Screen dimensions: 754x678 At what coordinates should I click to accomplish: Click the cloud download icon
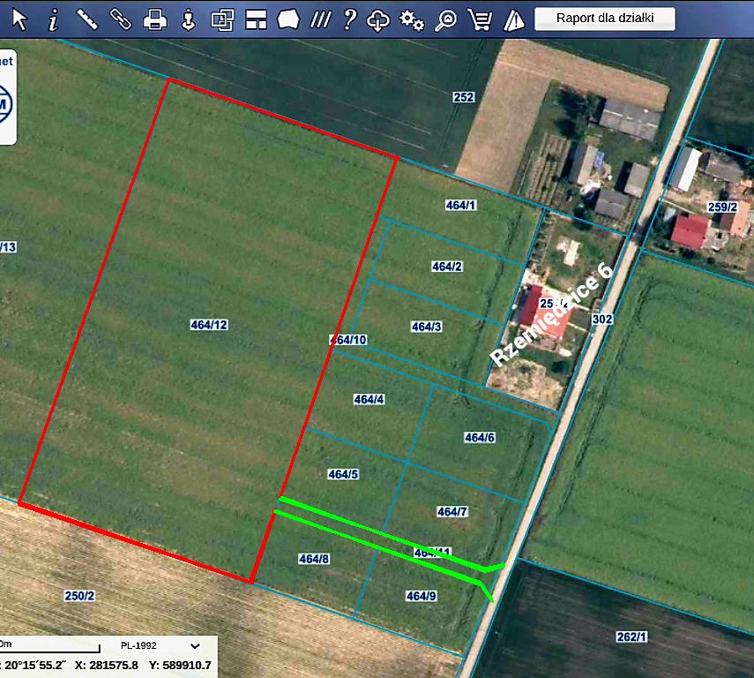[378, 20]
